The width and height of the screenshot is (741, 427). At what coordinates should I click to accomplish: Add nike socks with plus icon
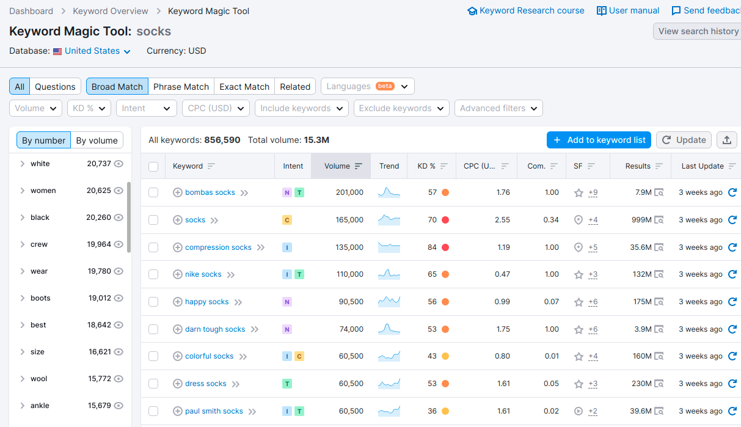click(178, 274)
